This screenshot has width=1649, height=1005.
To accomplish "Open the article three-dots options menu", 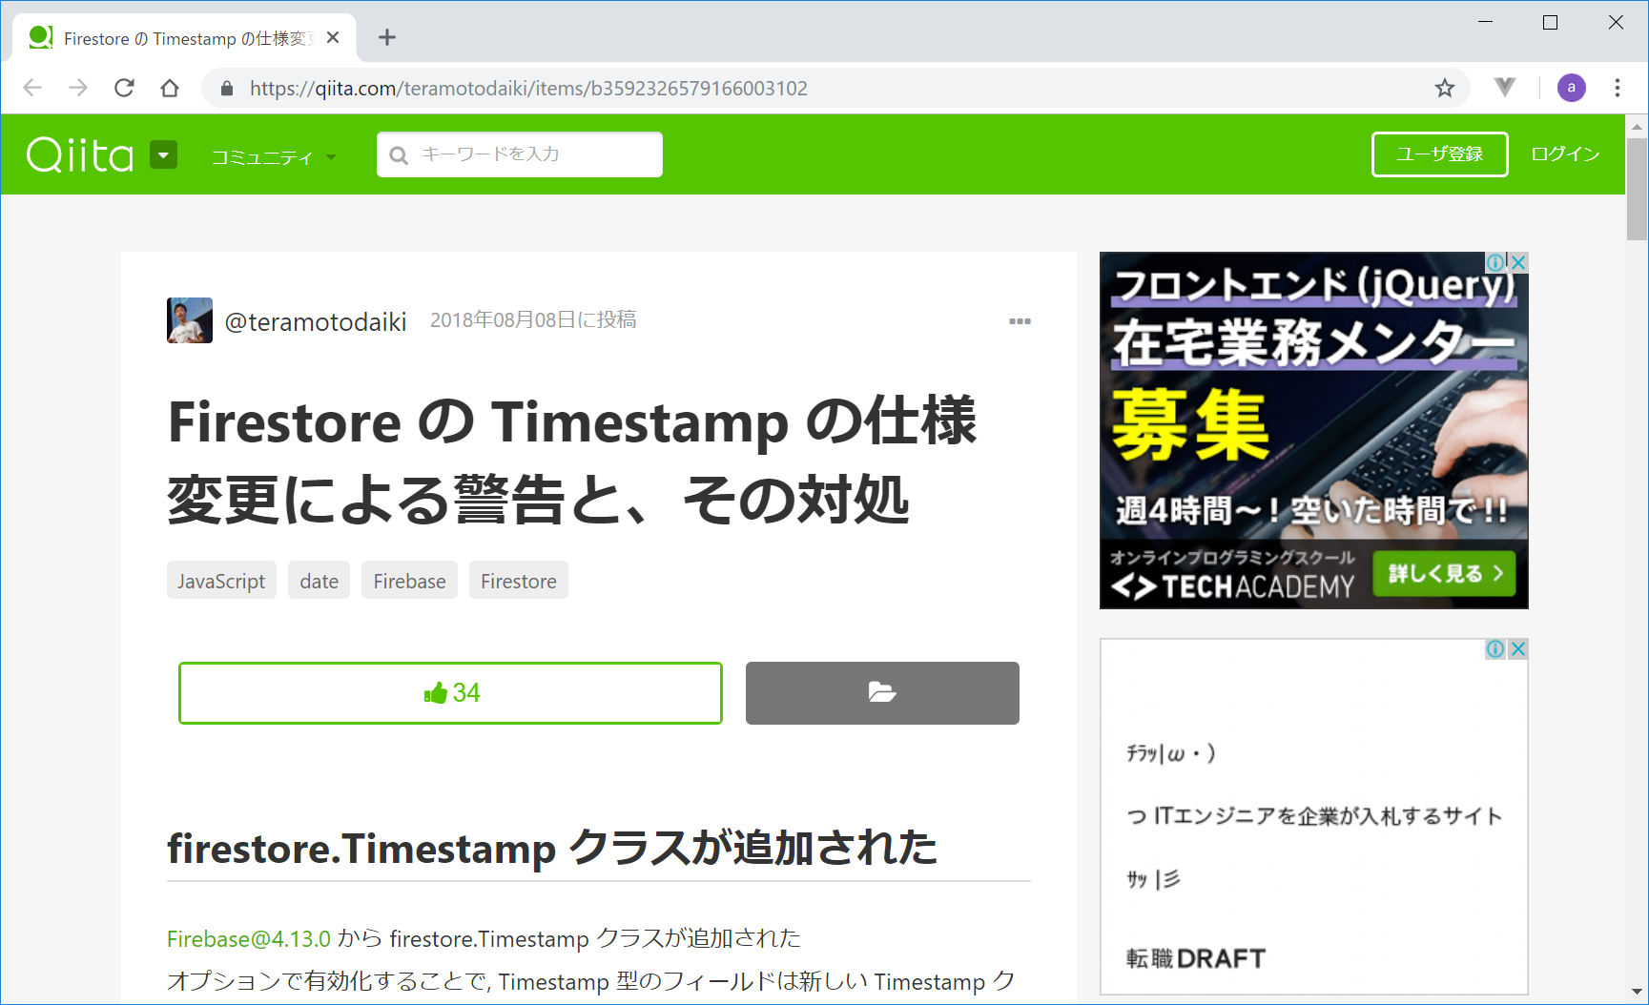I will pyautogui.click(x=1020, y=321).
